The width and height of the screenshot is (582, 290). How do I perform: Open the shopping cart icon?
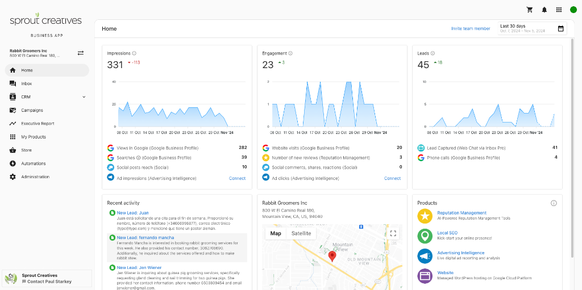pos(530,10)
